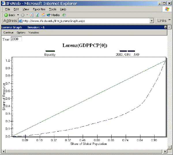The image size is (173, 155).
Task: Click the 0.5 y-axis tick label
Action: pyautogui.click(x=8, y=98)
